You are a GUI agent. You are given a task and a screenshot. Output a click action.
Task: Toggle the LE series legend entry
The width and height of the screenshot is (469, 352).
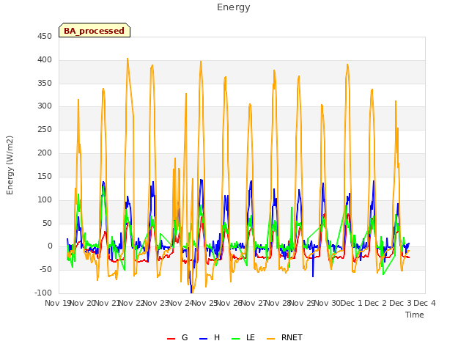pos(243,337)
